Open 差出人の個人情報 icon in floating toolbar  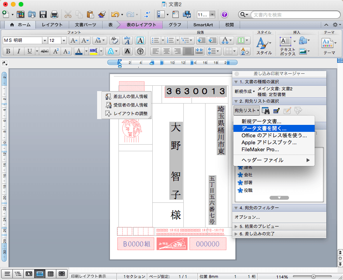[x=108, y=96]
